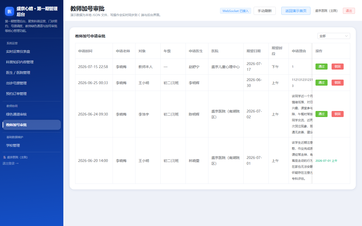
Task: Reject the 2026-07-15 22:58 application with 驳回
Action: pyautogui.click(x=338, y=67)
